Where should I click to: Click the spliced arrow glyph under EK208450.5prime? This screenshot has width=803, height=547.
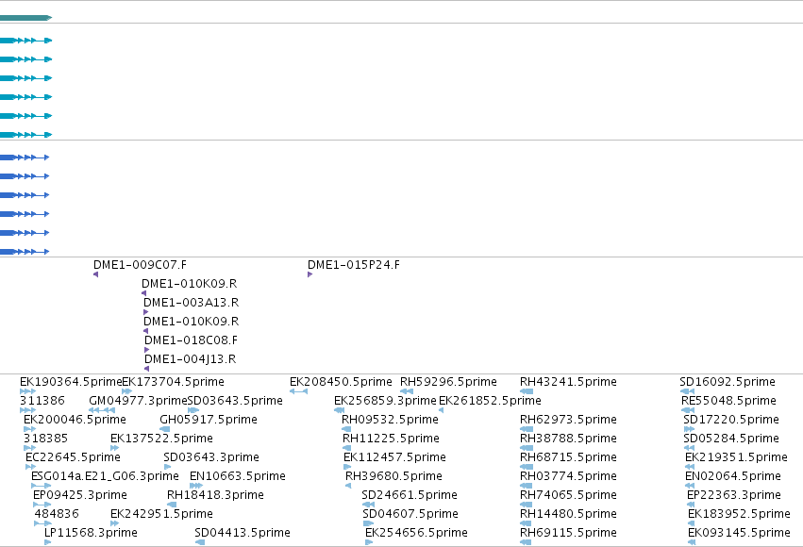click(x=298, y=391)
